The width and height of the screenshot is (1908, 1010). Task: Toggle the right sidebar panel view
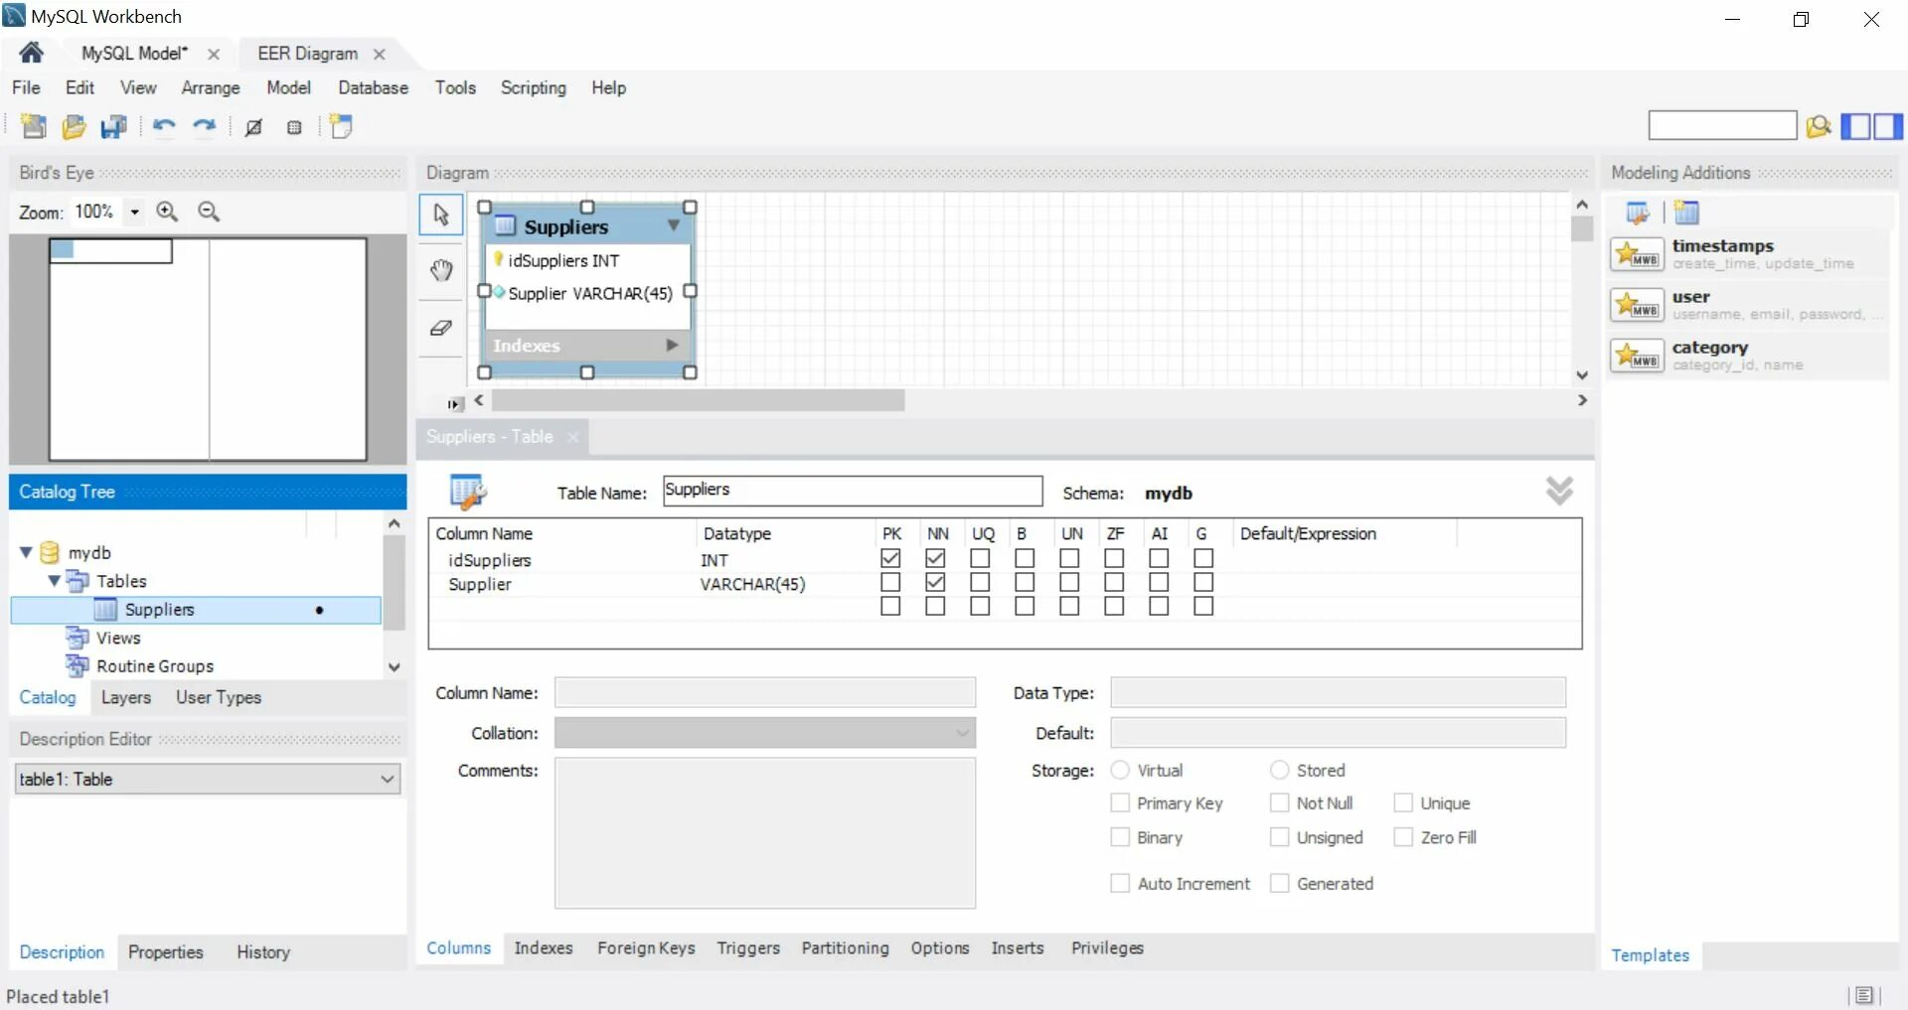pyautogui.click(x=1888, y=126)
